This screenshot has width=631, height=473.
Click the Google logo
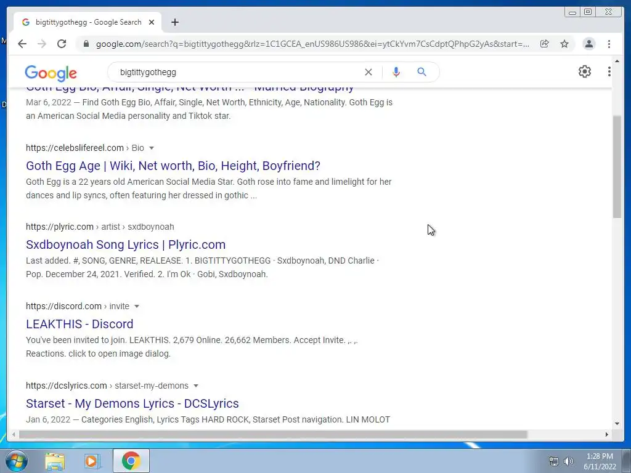[x=51, y=73]
